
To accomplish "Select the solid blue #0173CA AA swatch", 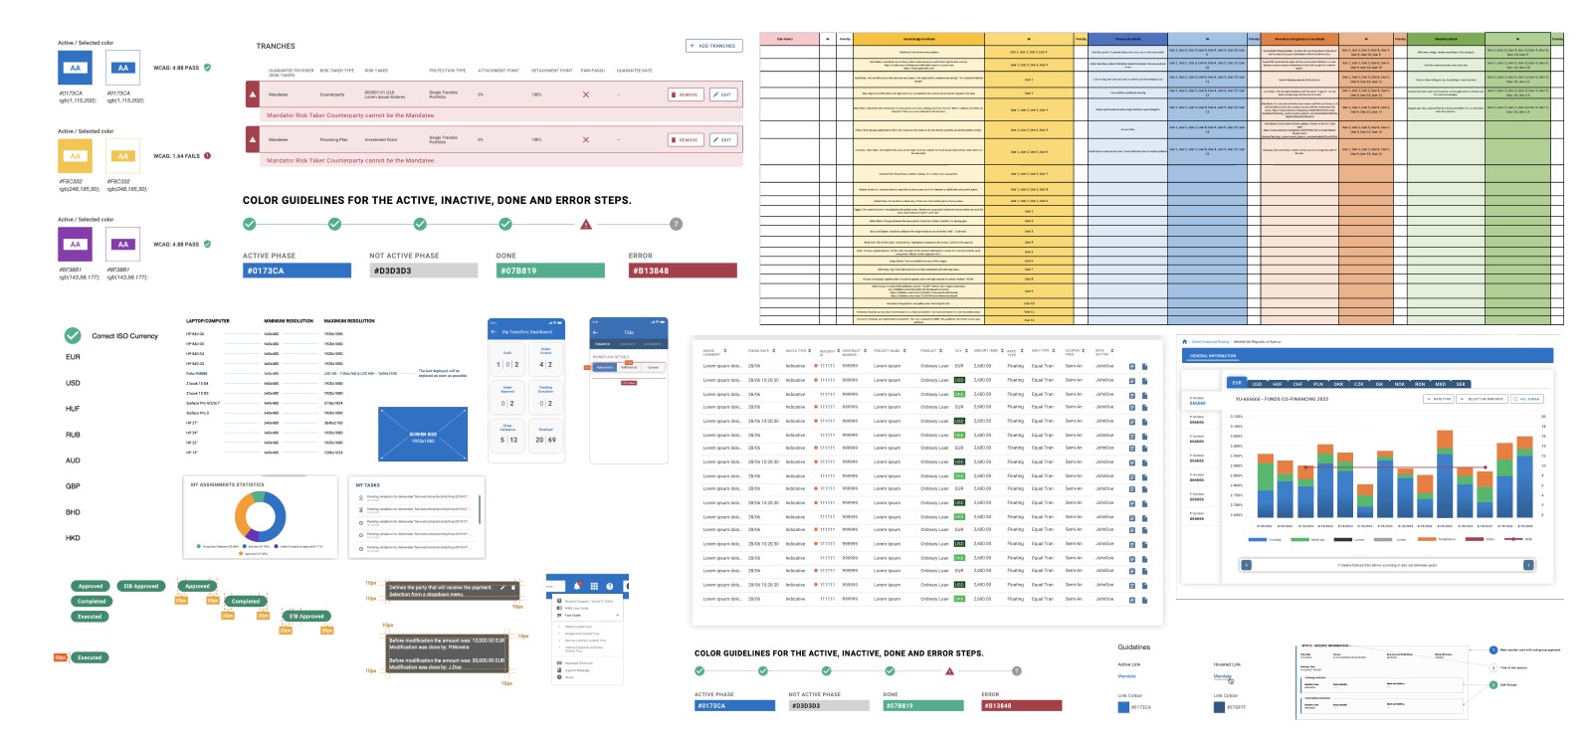I will click(75, 69).
